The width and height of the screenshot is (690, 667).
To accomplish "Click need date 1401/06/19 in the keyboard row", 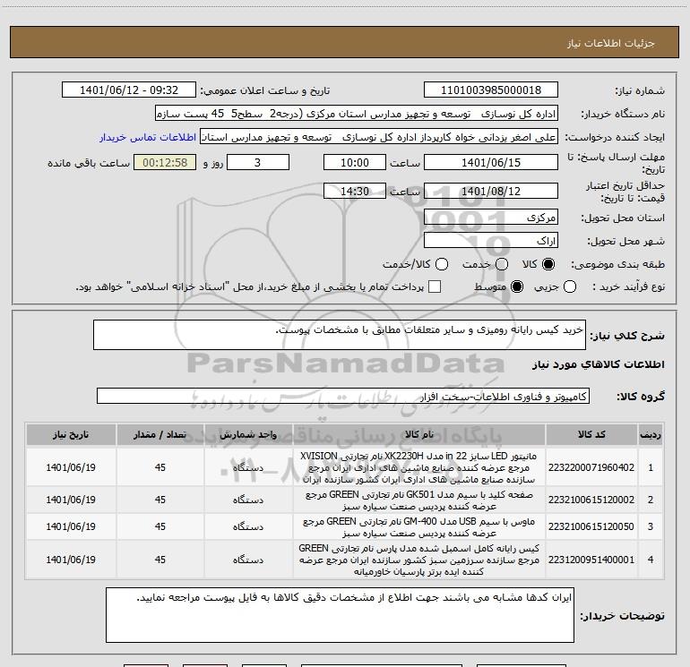I will (x=71, y=500).
